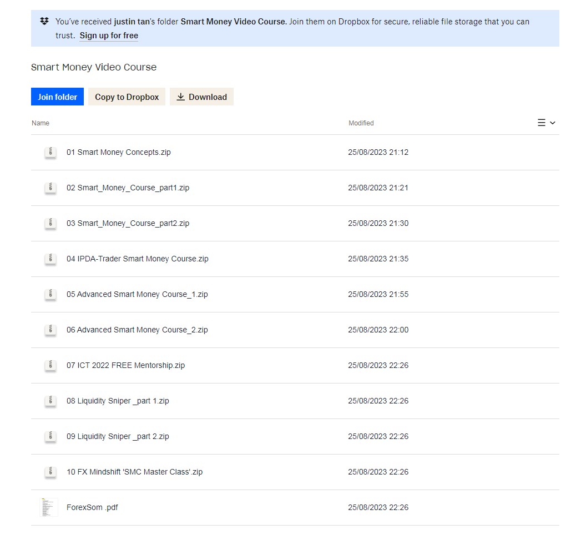Image resolution: width=581 pixels, height=555 pixels.
Task: Click zip icon for 06 Advanced Smart Money Course_2
Action: pyautogui.click(x=50, y=330)
